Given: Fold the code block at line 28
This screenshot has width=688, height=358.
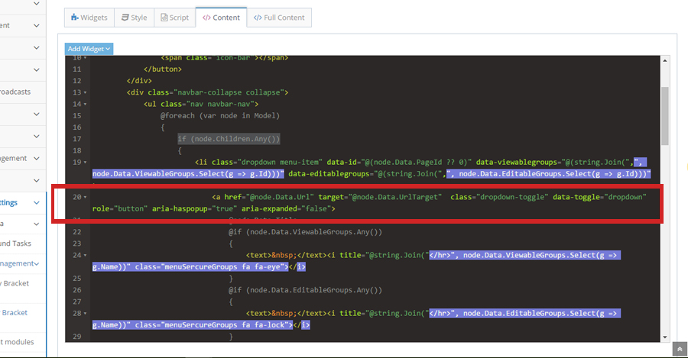Looking at the screenshot, I should click(x=86, y=314).
